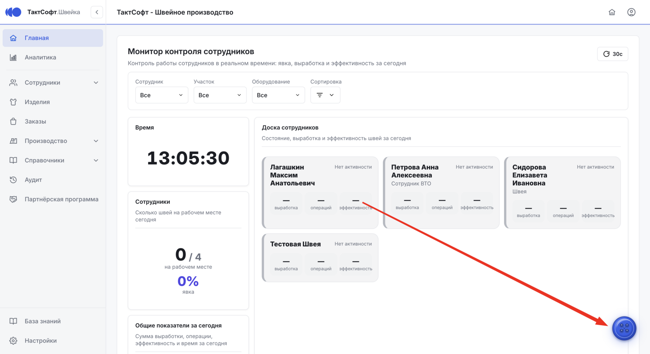Click the 30с auto-refresh button
The height and width of the screenshot is (354, 650).
pos(613,54)
